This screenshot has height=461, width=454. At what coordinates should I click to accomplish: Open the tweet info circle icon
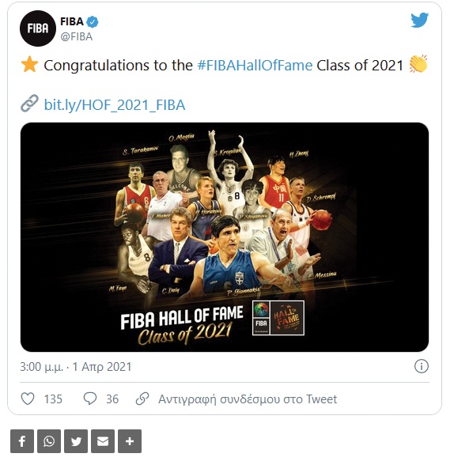point(421,366)
